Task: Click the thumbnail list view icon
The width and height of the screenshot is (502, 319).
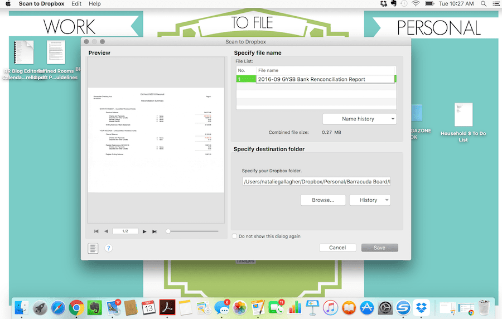Action: (x=93, y=248)
